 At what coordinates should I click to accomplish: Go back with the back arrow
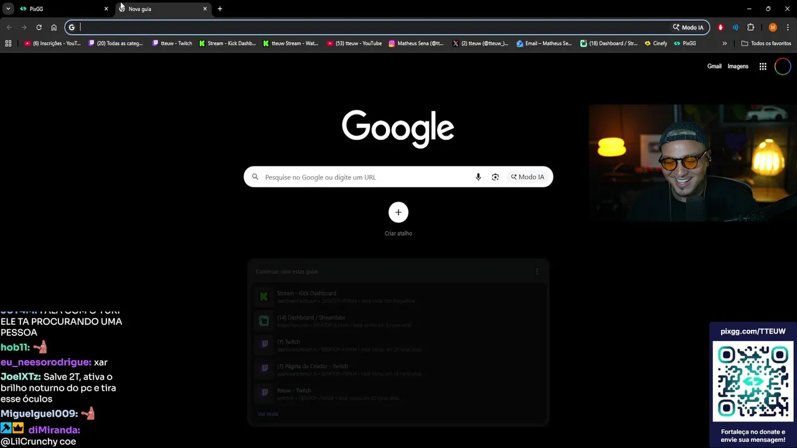(9, 27)
